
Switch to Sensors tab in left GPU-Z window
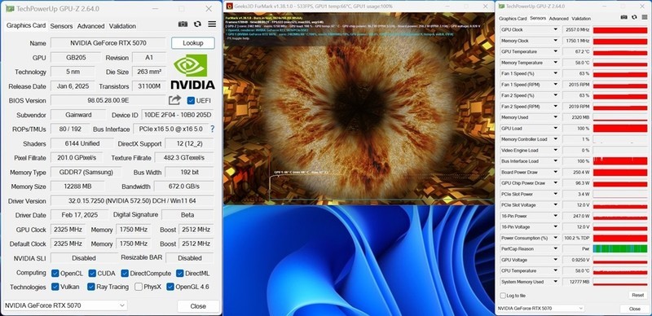click(x=62, y=26)
